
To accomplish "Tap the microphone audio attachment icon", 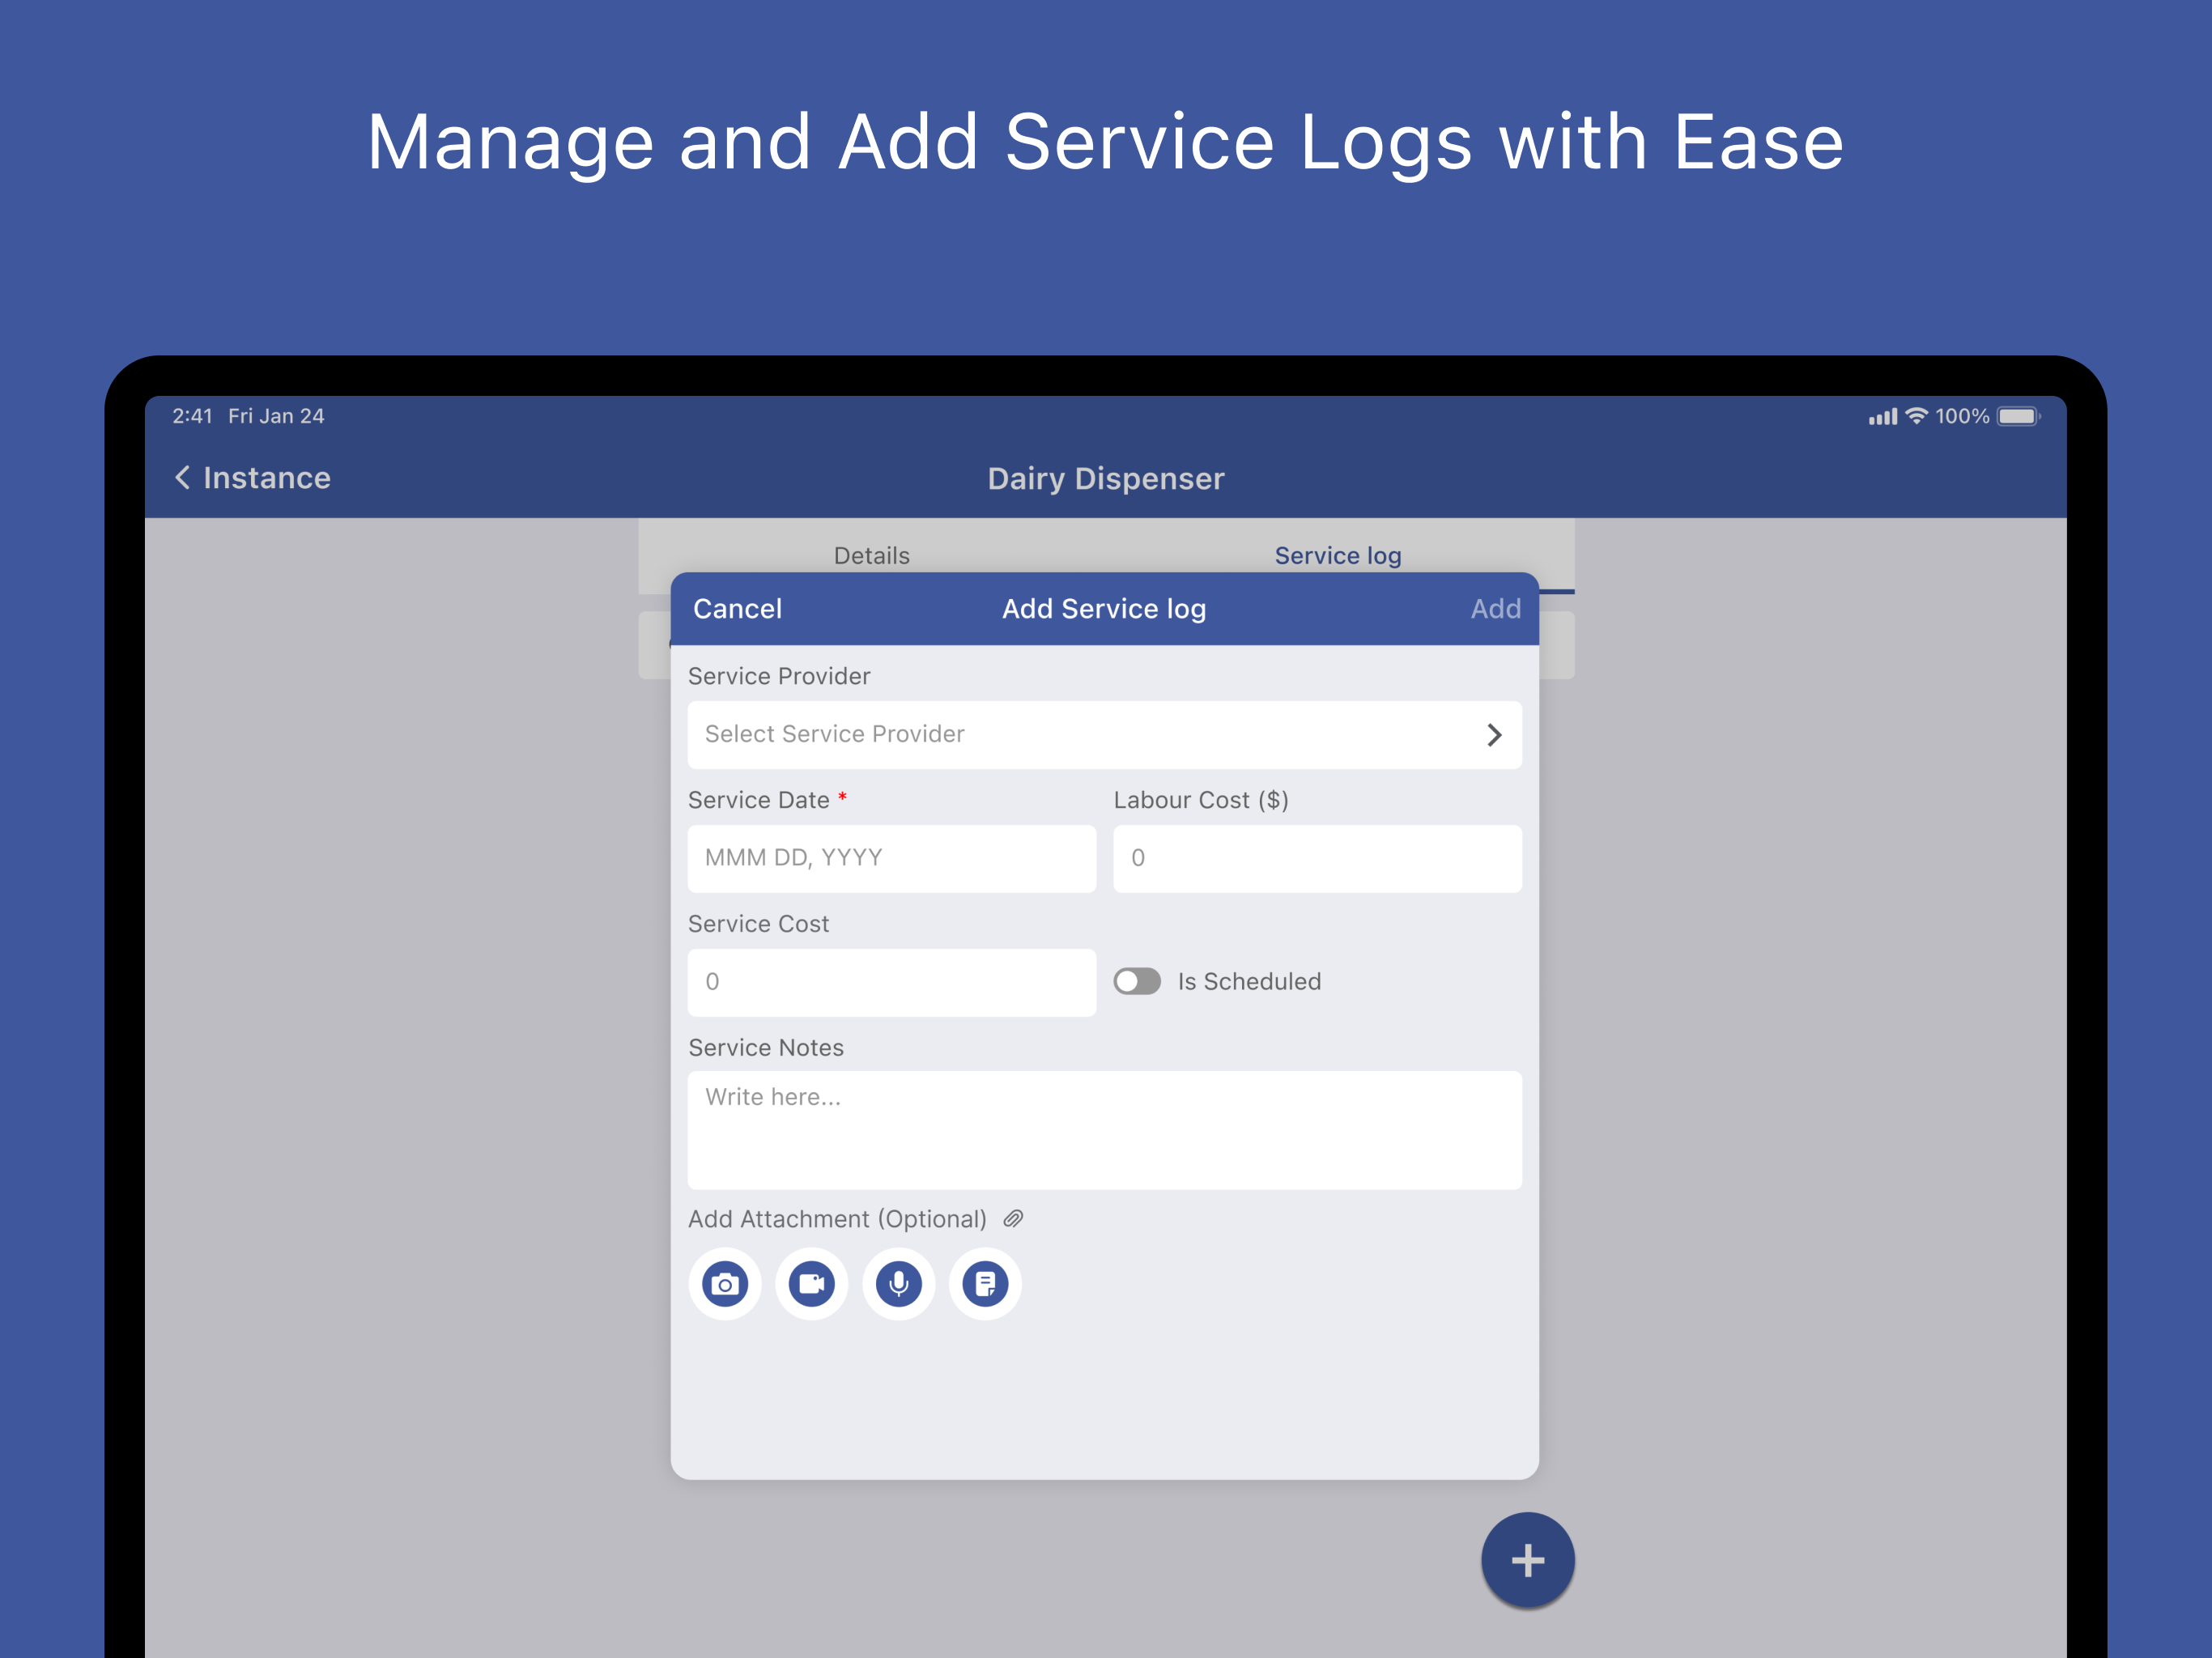I will click(899, 1283).
